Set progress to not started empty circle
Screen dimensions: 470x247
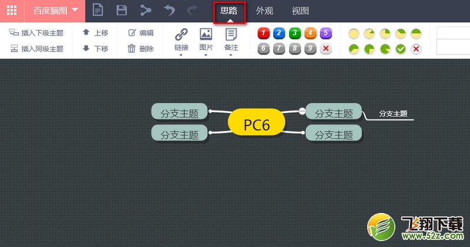pyautogui.click(x=354, y=34)
